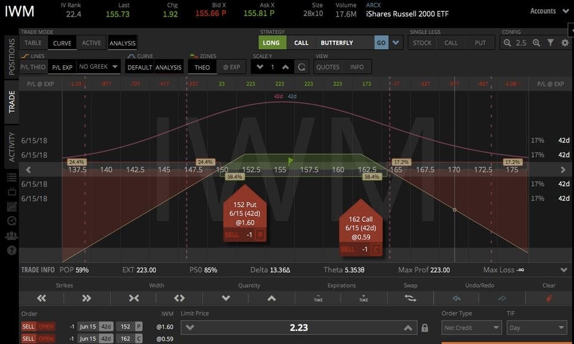The height and width of the screenshot is (344, 574).
Task: Open config settings gear
Action: (565, 43)
